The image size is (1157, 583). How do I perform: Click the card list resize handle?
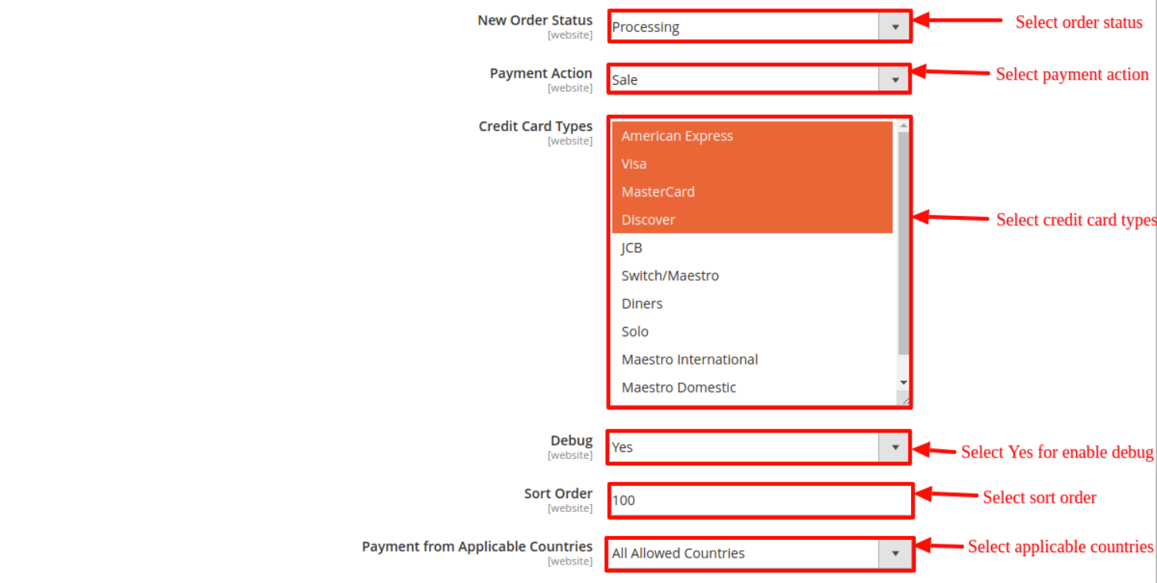click(904, 399)
